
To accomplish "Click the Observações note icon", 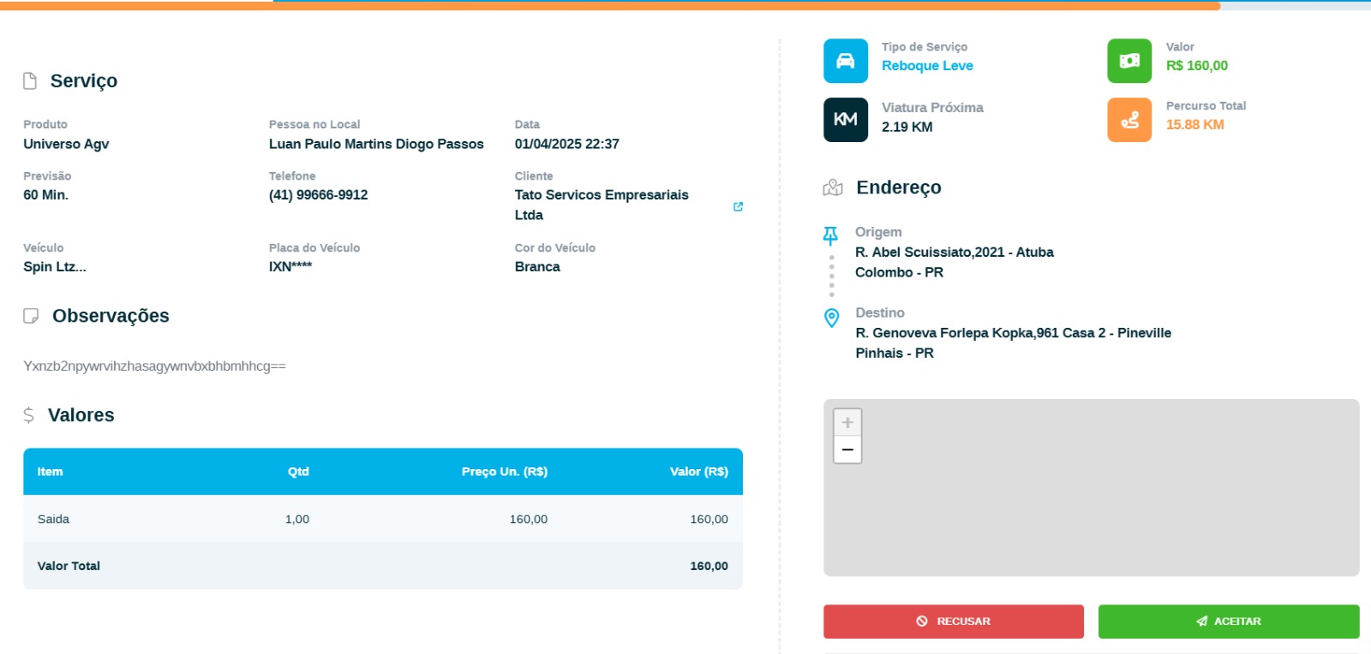I will (31, 316).
